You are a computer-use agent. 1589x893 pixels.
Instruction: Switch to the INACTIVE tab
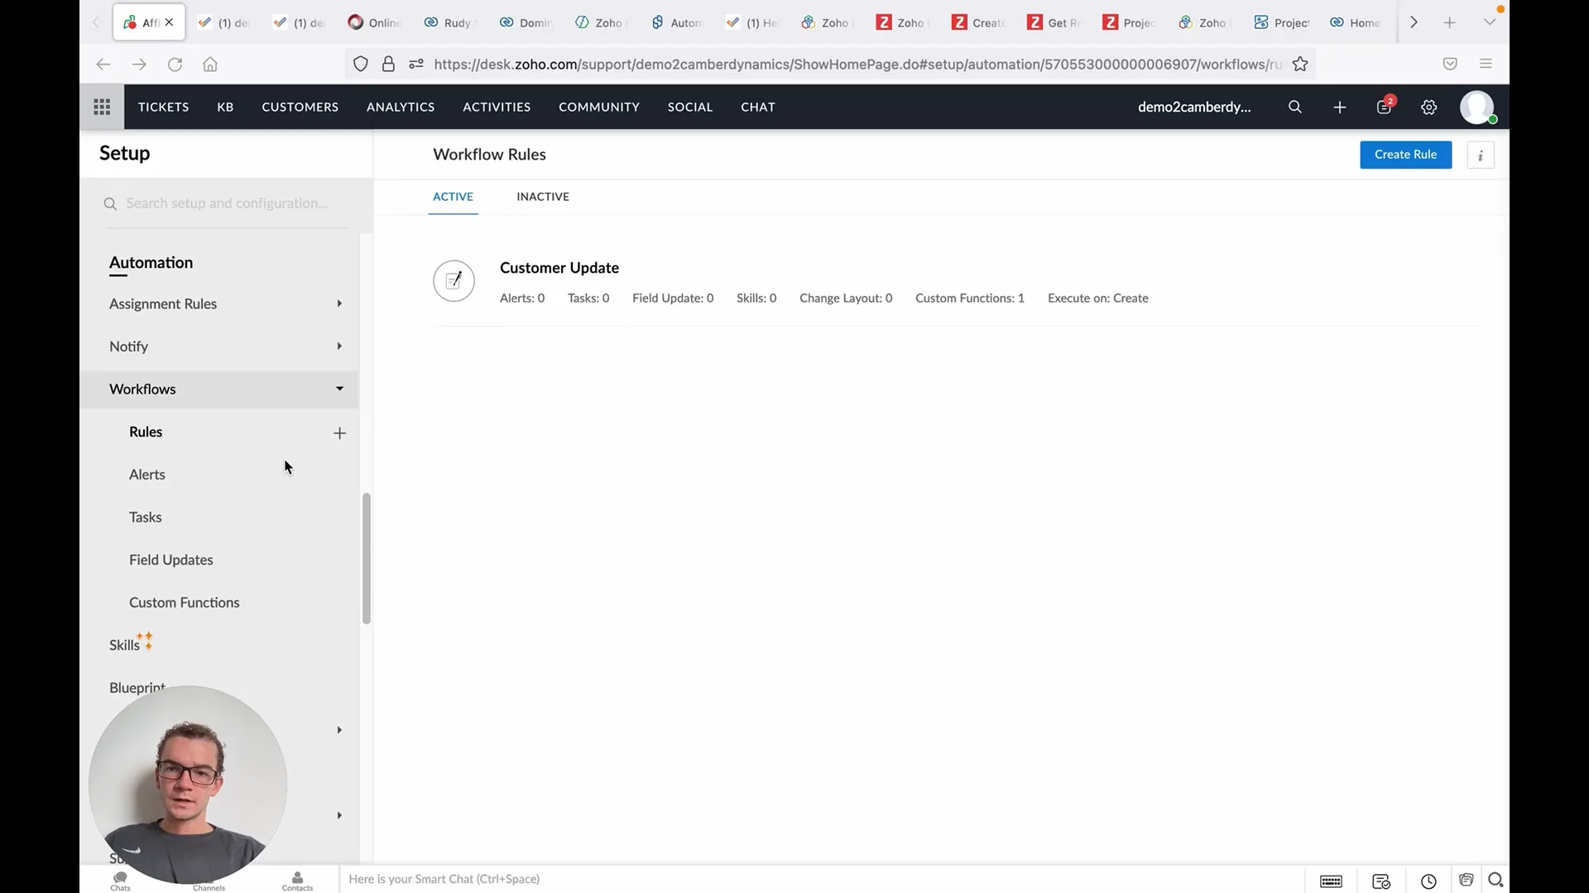coord(543,197)
